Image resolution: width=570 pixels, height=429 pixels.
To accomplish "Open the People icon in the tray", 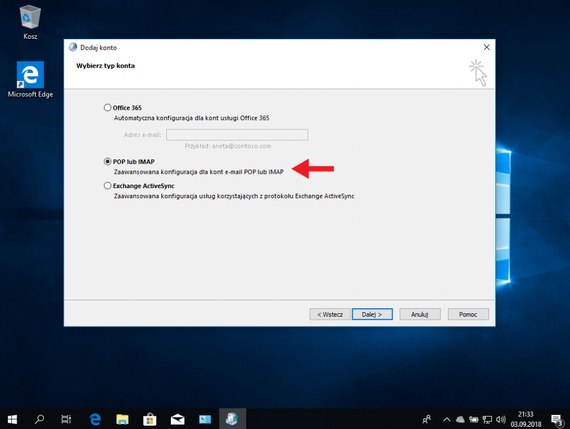I will tap(427, 419).
